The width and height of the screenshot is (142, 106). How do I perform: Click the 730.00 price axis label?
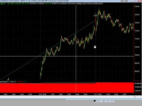point(137,6)
